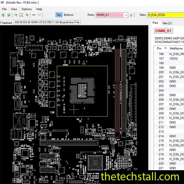Switch to Bottom board side view
The image size is (184, 184).
pyautogui.click(x=69, y=15)
